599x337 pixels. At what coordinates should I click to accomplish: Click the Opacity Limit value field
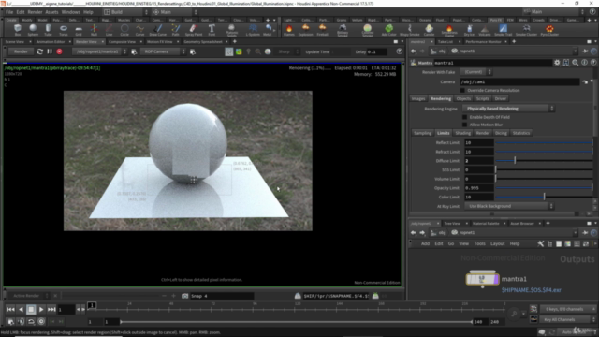(x=478, y=188)
